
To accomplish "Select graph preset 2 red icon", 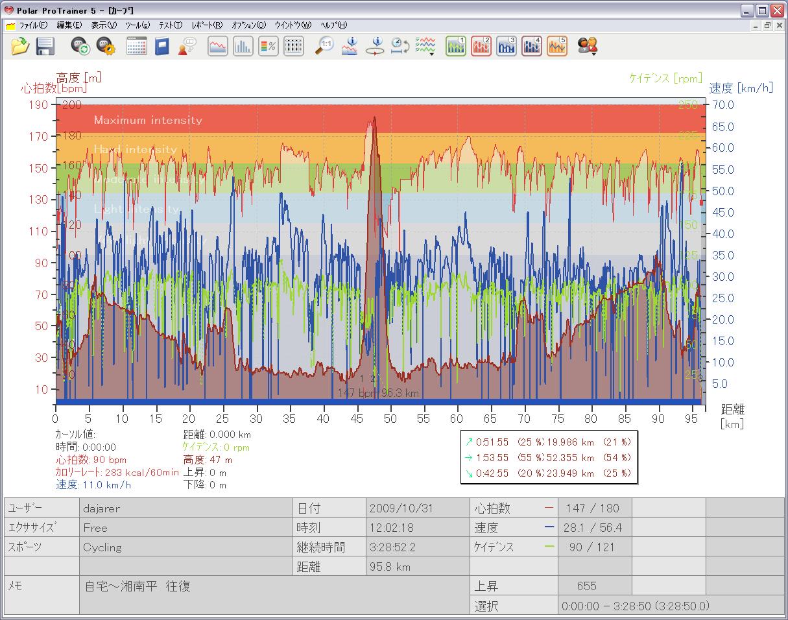I will (481, 46).
